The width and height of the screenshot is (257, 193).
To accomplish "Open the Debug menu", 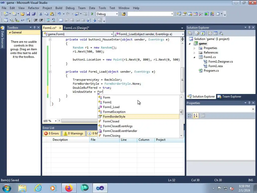I will pos(70,8).
